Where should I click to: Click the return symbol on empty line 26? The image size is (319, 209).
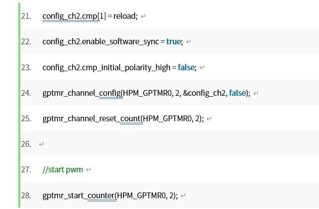click(41, 144)
